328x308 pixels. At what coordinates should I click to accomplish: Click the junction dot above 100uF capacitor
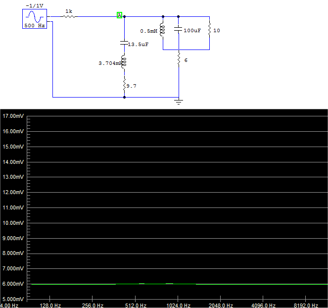click(178, 16)
